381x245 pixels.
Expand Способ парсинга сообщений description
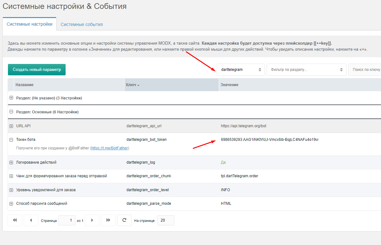pos(11,204)
